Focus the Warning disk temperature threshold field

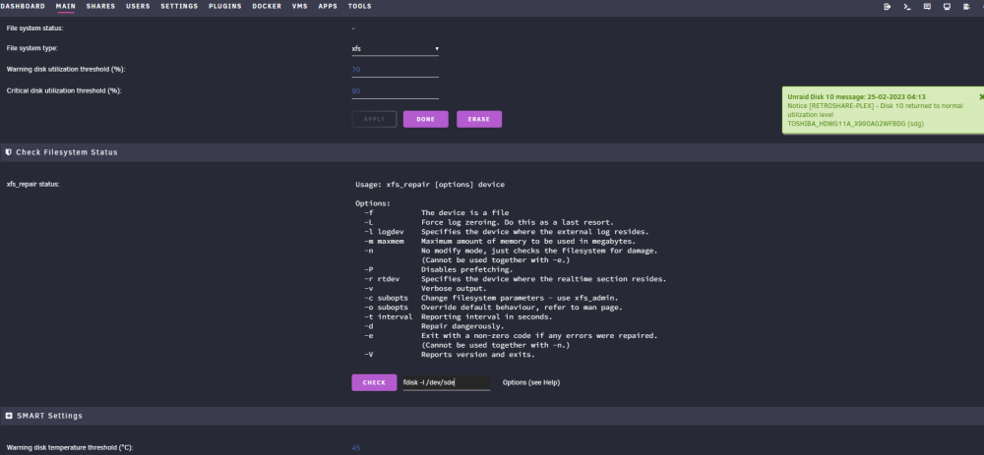(396, 448)
